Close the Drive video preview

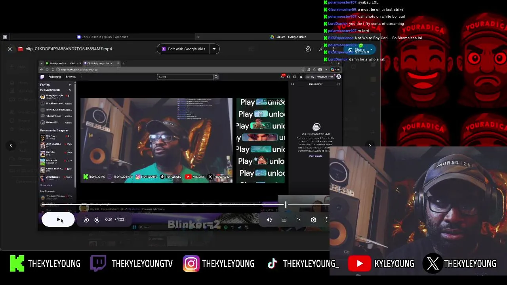pos(10,49)
